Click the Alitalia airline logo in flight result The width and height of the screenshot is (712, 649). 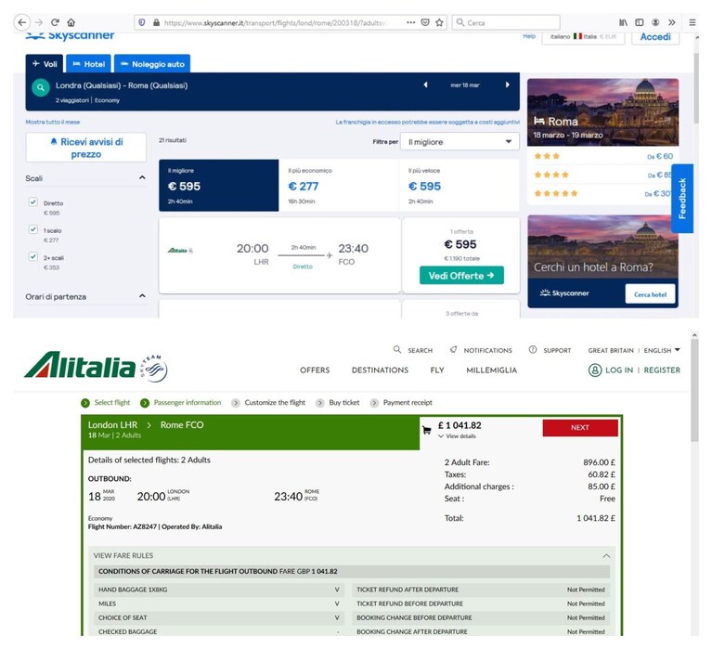[180, 251]
